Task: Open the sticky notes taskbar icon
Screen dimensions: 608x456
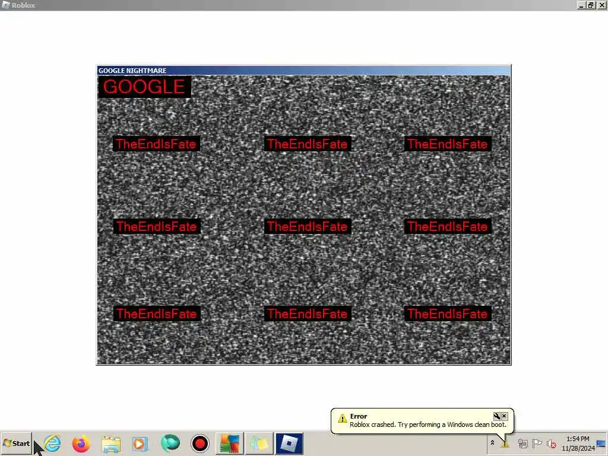Action: click(259, 443)
